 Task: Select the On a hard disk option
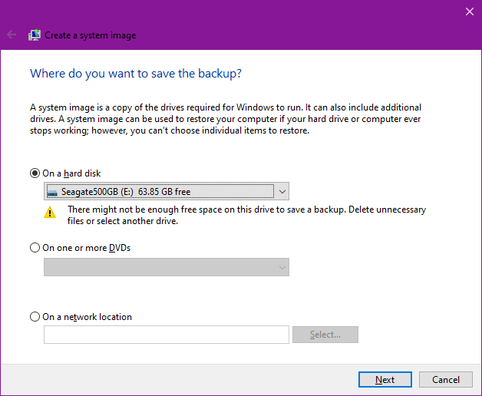[x=35, y=173]
